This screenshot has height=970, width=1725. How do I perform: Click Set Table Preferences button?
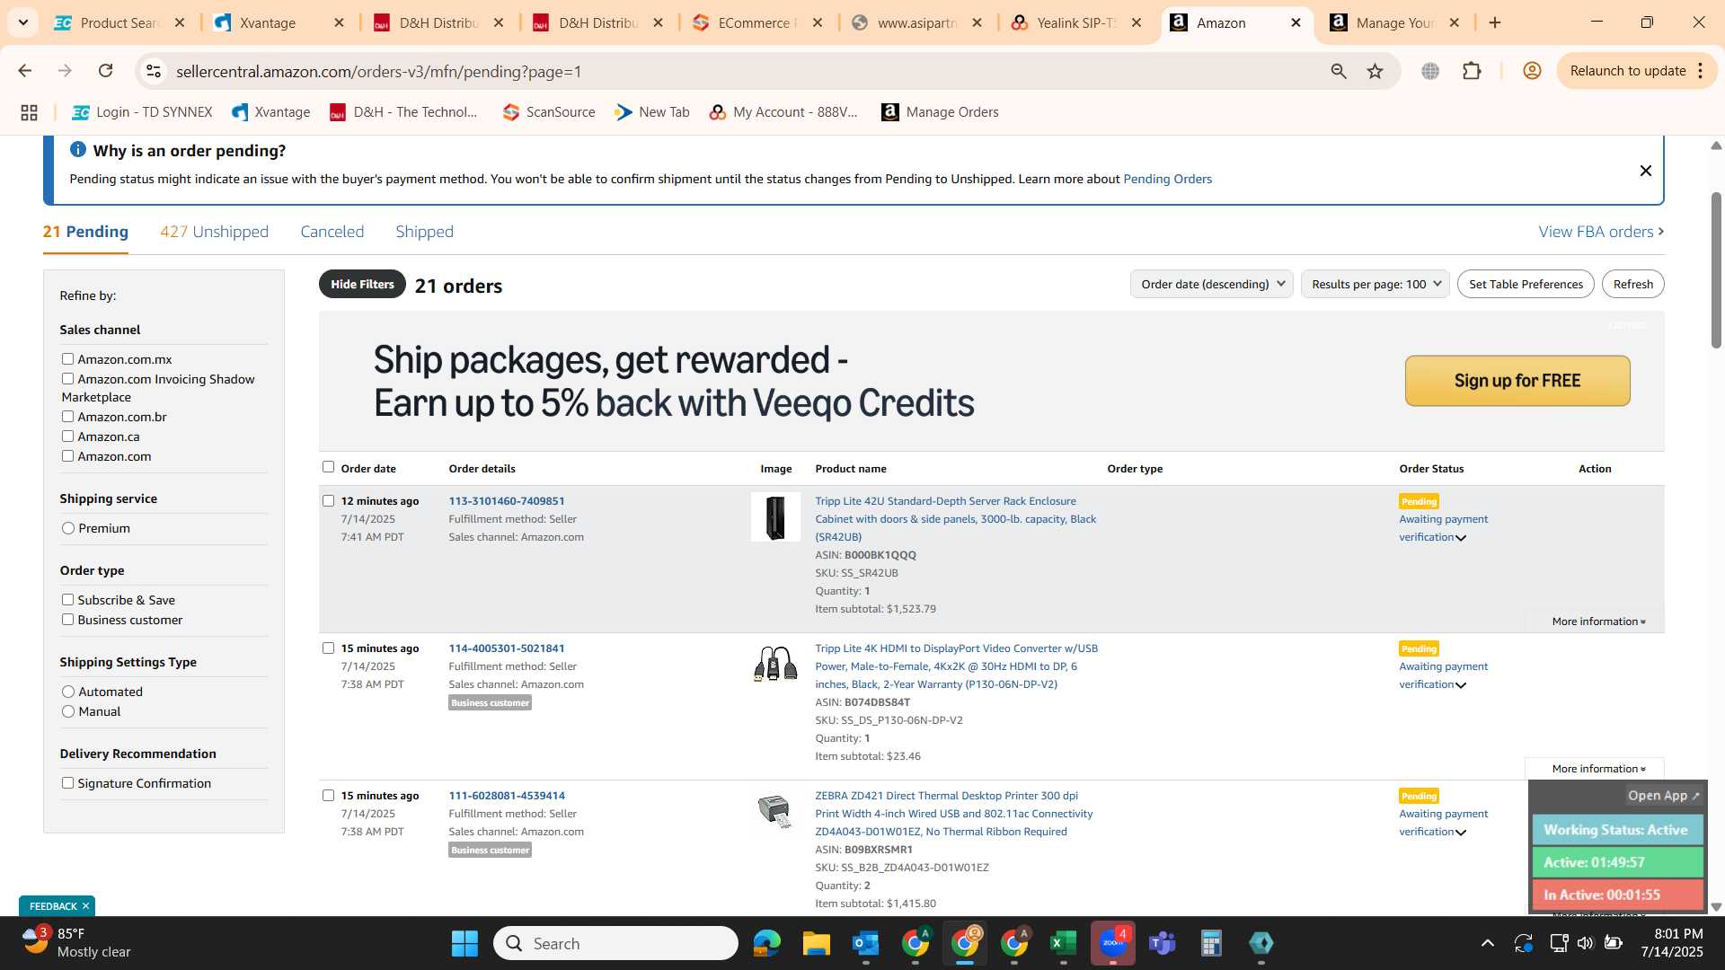coord(1526,284)
